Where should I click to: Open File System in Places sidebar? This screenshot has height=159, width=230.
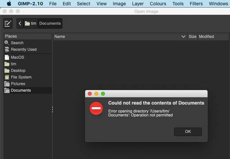click(28, 77)
